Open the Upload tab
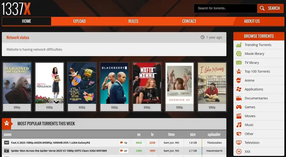 click(x=79, y=21)
